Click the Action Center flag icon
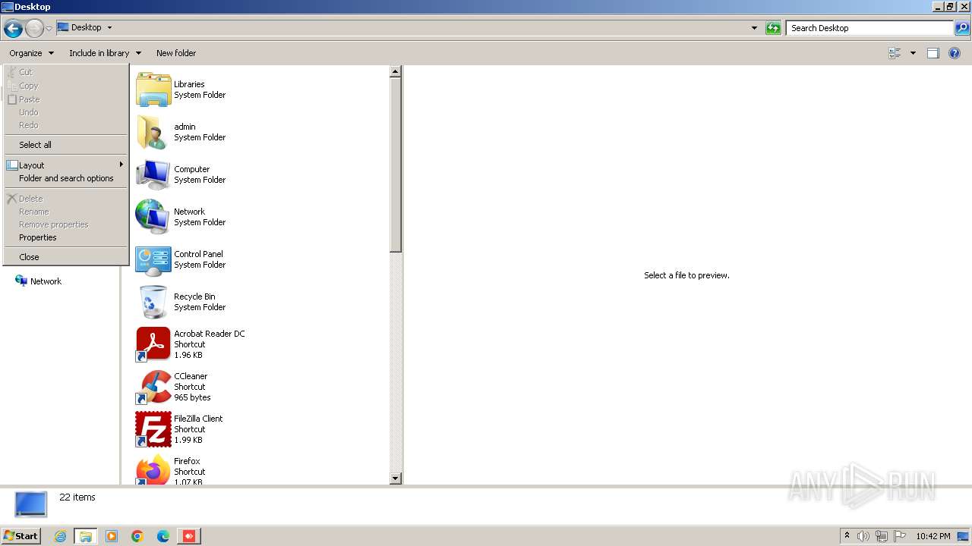This screenshot has height=546, width=972. (x=900, y=536)
